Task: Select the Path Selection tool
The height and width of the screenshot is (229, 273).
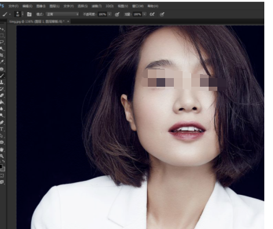Action: click(2, 136)
